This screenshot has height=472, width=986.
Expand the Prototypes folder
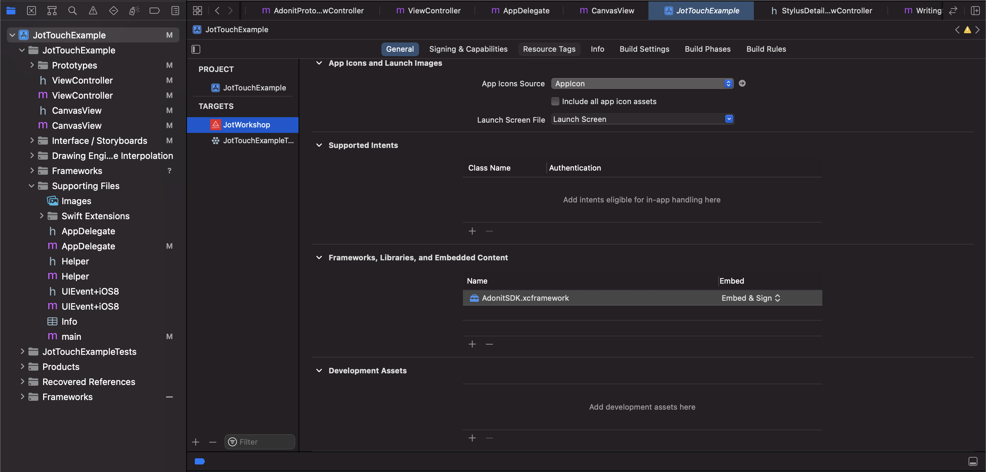pyautogui.click(x=32, y=65)
